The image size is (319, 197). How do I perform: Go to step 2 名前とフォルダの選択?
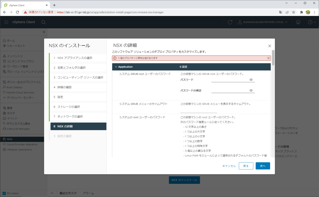click(x=78, y=68)
